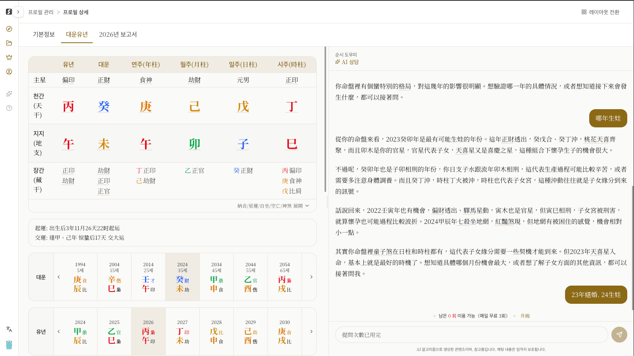634x356 pixels.
Task: Open the help question mark icon
Action: click(x=9, y=108)
